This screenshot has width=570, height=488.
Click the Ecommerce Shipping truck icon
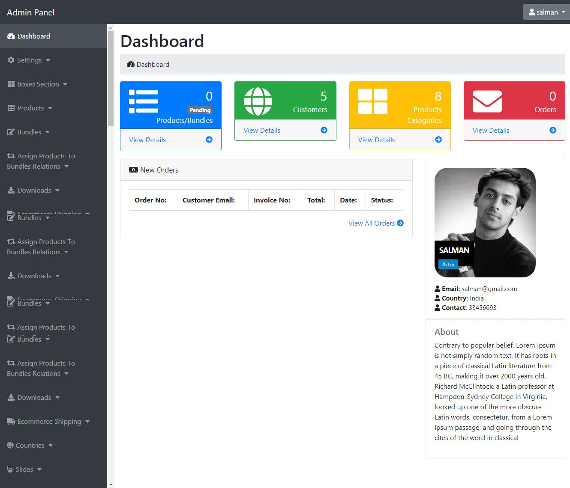pyautogui.click(x=11, y=422)
